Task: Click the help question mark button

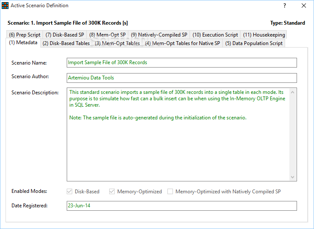Action: [285, 6]
